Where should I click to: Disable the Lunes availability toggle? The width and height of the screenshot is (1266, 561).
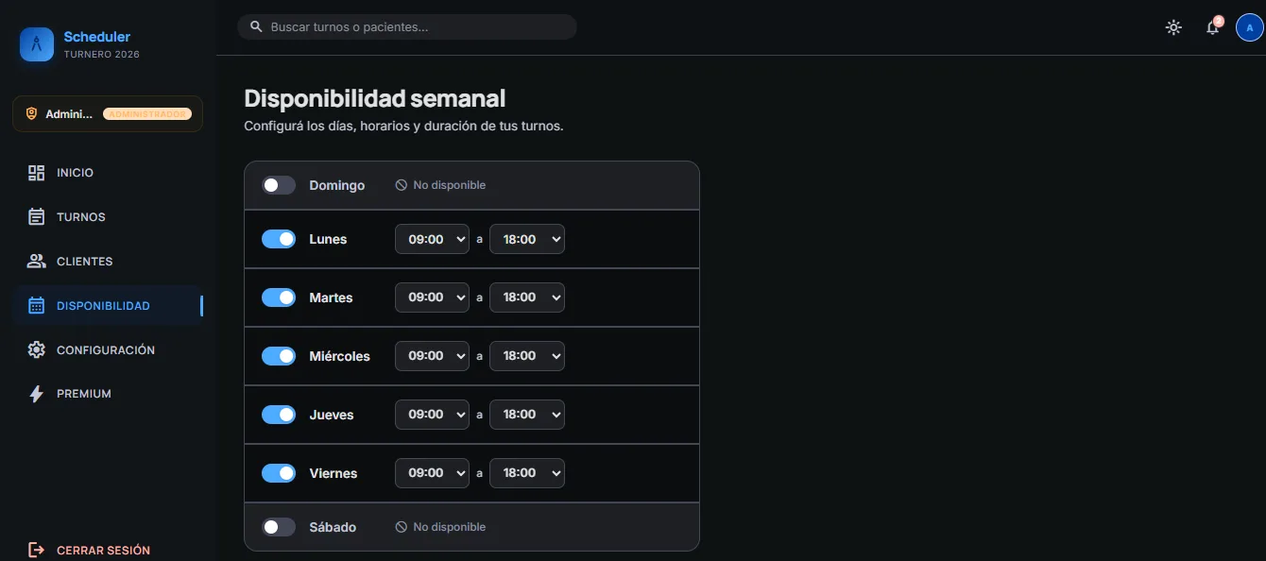tap(279, 239)
